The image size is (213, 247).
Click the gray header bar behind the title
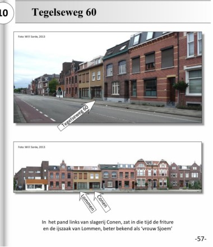[x=113, y=12]
